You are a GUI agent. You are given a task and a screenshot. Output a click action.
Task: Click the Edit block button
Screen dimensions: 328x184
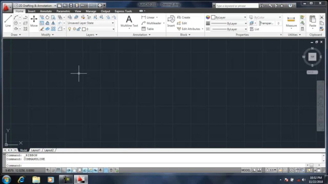[182, 23]
